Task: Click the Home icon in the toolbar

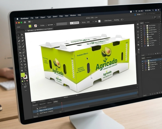Action: pyautogui.click(x=25, y=22)
